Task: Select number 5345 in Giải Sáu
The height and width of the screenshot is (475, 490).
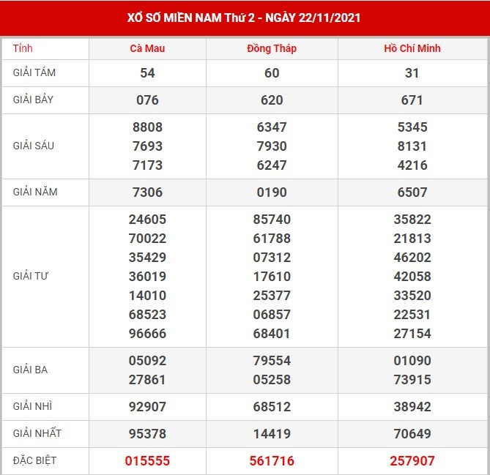Action: 412,127
